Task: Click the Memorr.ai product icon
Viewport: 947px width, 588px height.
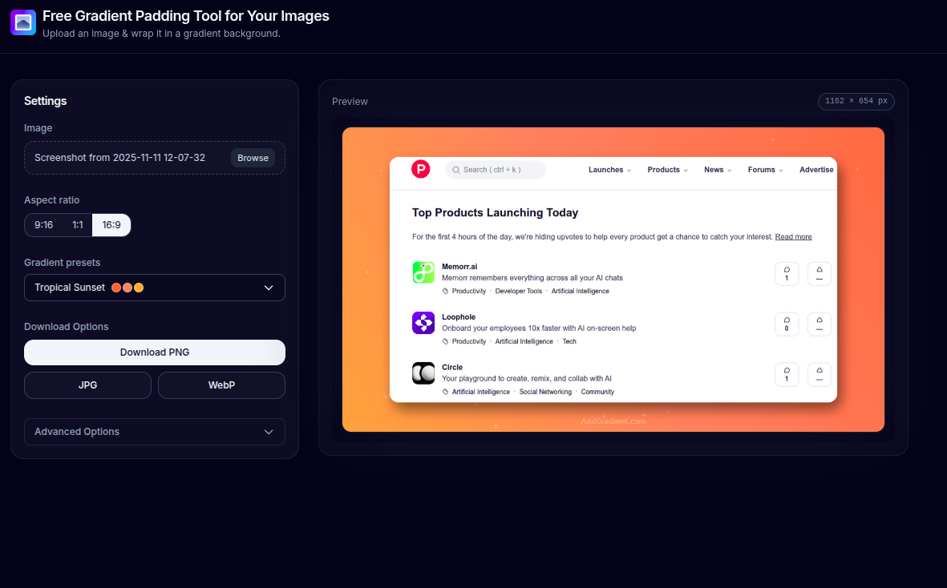Action: [x=423, y=272]
